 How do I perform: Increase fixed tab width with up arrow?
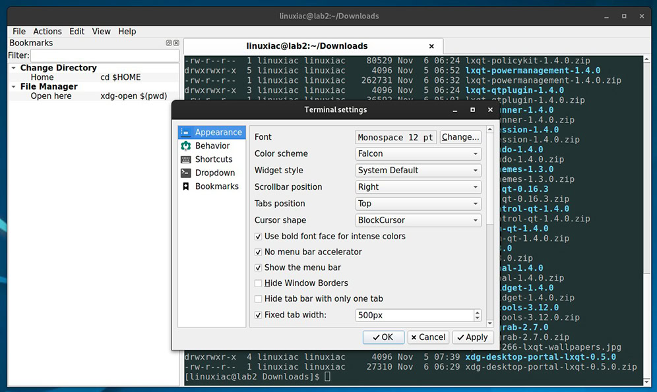click(x=477, y=312)
